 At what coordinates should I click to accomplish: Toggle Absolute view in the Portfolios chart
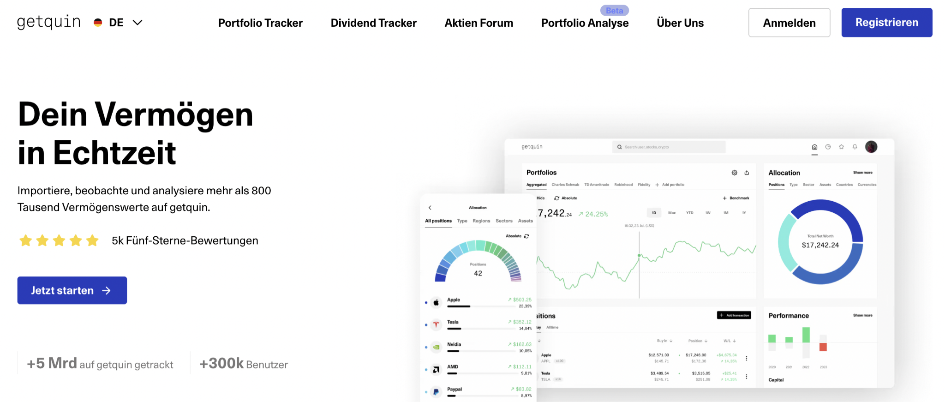(566, 198)
